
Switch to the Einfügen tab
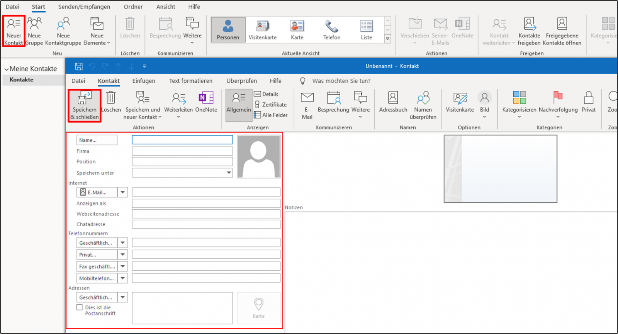tap(144, 81)
